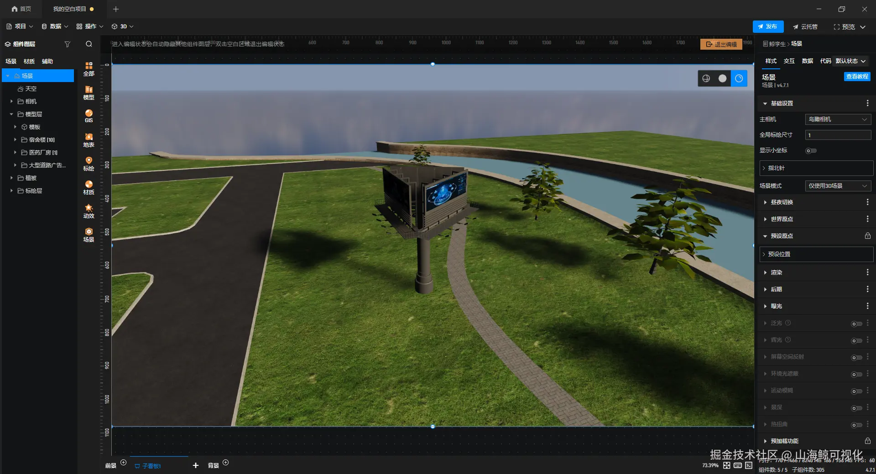
Task: Open the 场景模式 dropdown
Action: [838, 186]
